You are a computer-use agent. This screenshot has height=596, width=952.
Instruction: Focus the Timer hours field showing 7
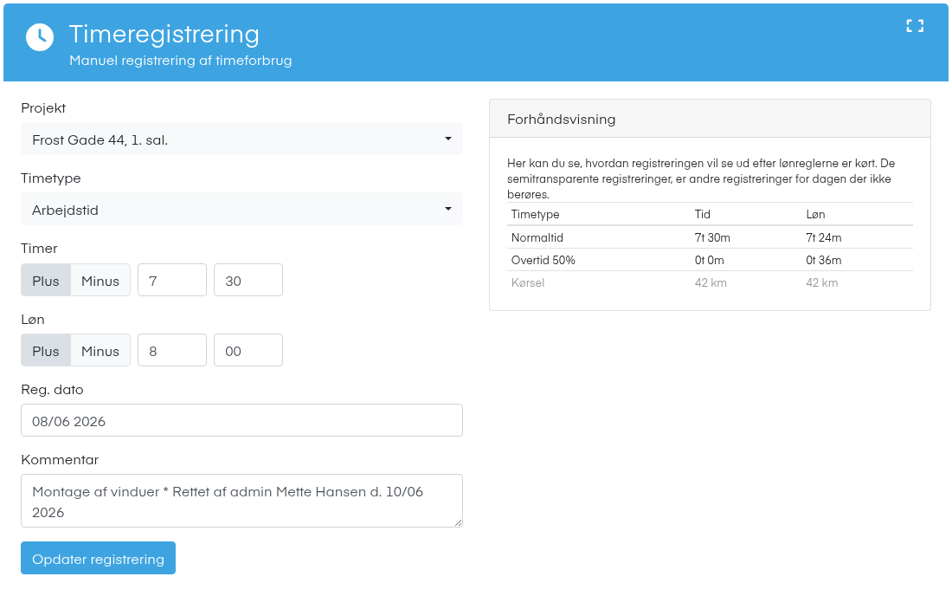(x=172, y=281)
